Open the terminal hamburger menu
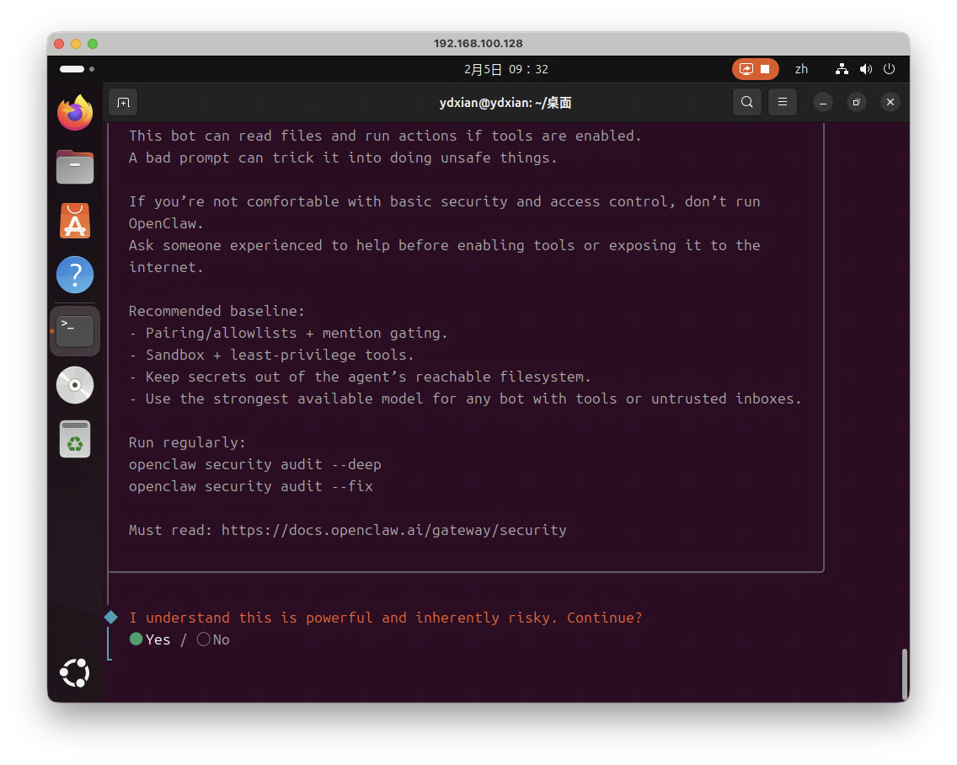 (x=783, y=102)
